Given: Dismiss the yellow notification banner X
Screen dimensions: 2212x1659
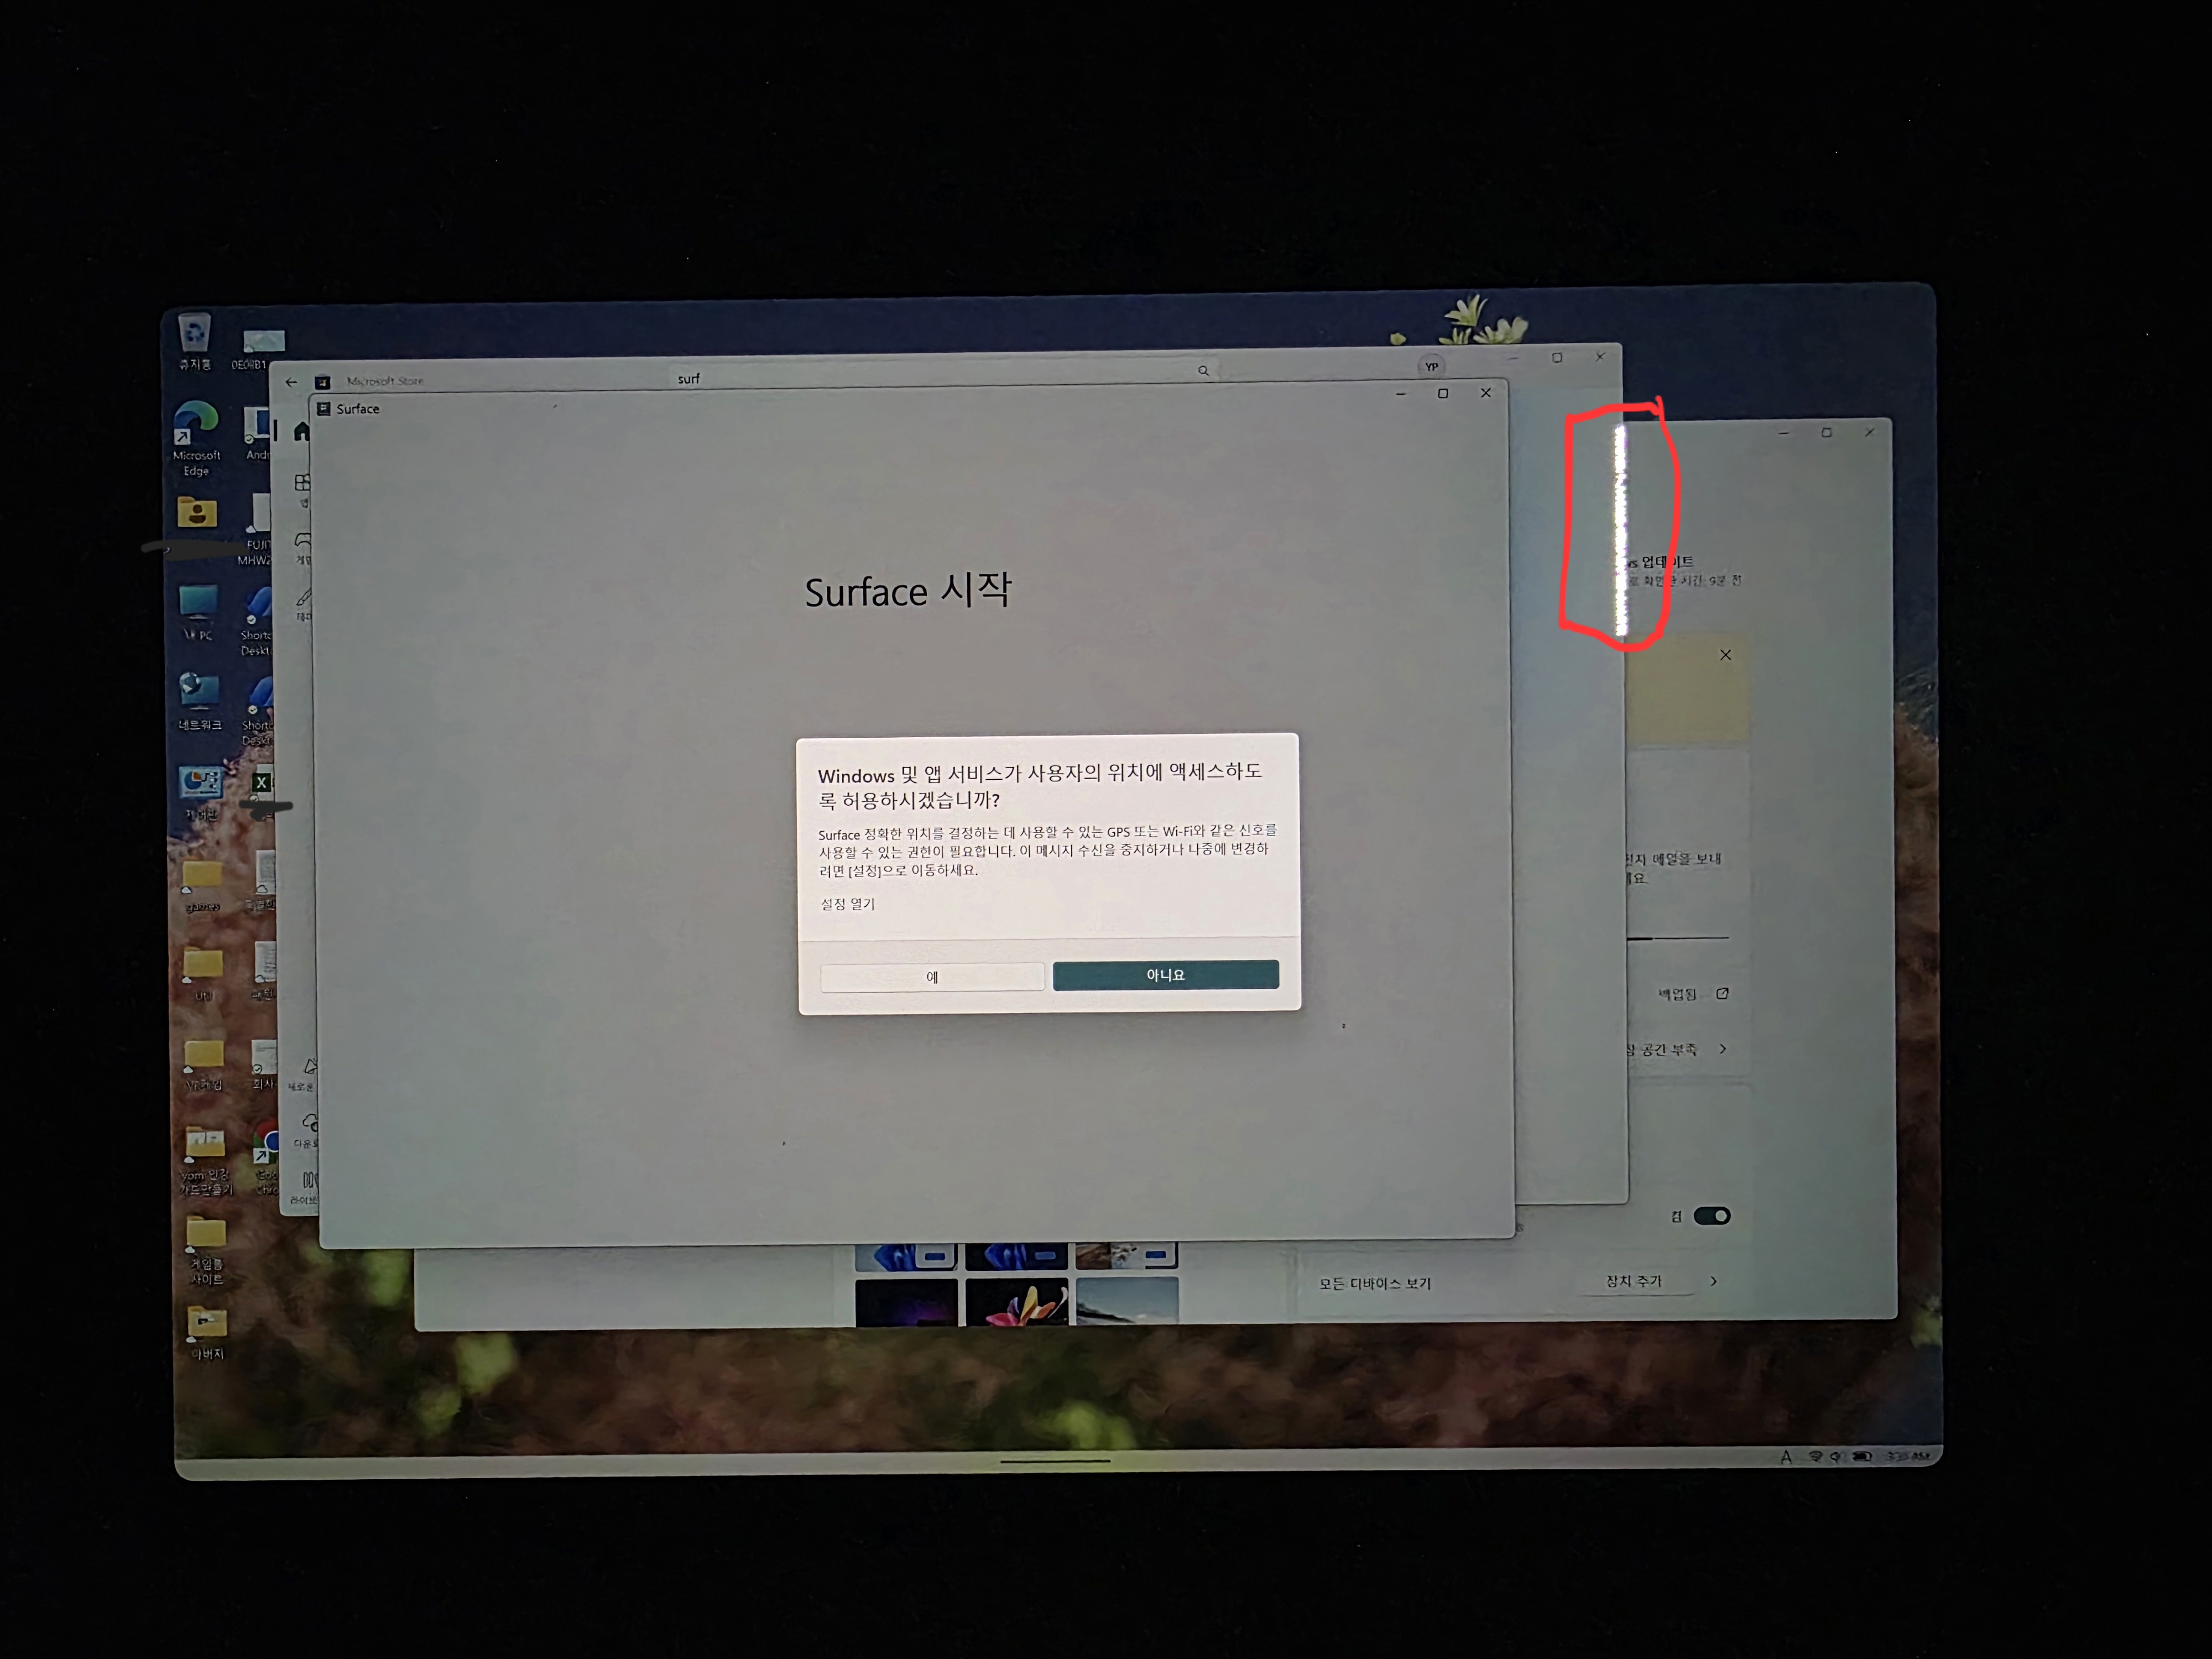Looking at the screenshot, I should click(1725, 655).
